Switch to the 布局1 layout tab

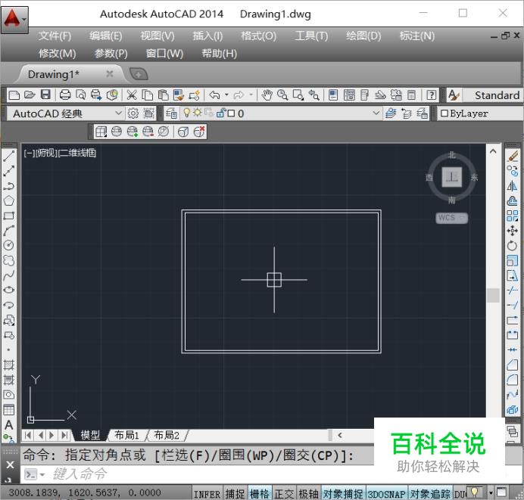tap(126, 435)
